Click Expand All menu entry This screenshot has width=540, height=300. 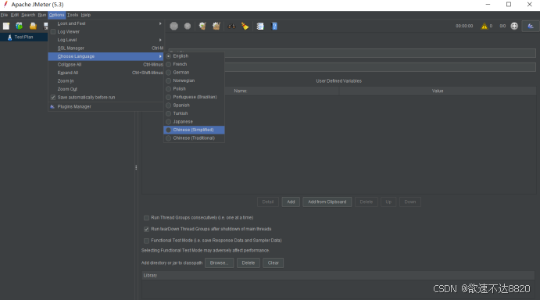click(105, 73)
